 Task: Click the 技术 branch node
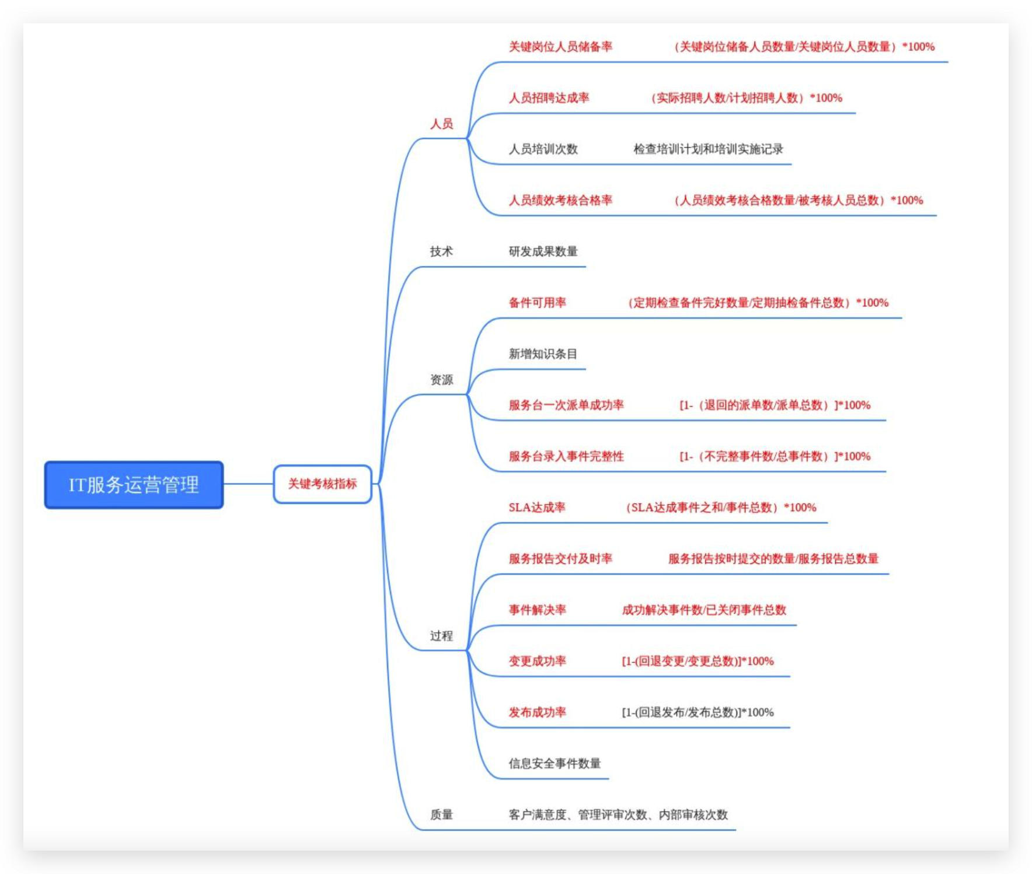[x=441, y=251]
